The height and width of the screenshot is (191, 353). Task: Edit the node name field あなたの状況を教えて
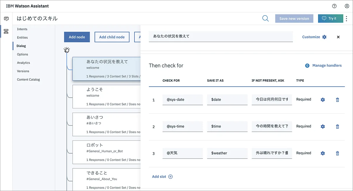coord(221,36)
